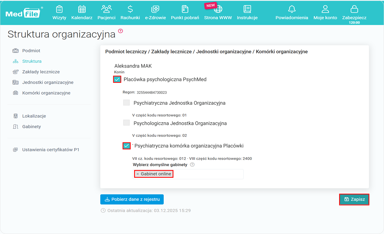Check Psychiatryczna Jednostka Organizacyjna checkbox
Viewport: 384px width, 234px height.
coord(127,103)
